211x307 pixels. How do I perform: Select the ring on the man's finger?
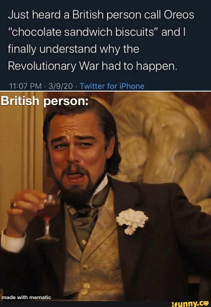(x=13, y=205)
